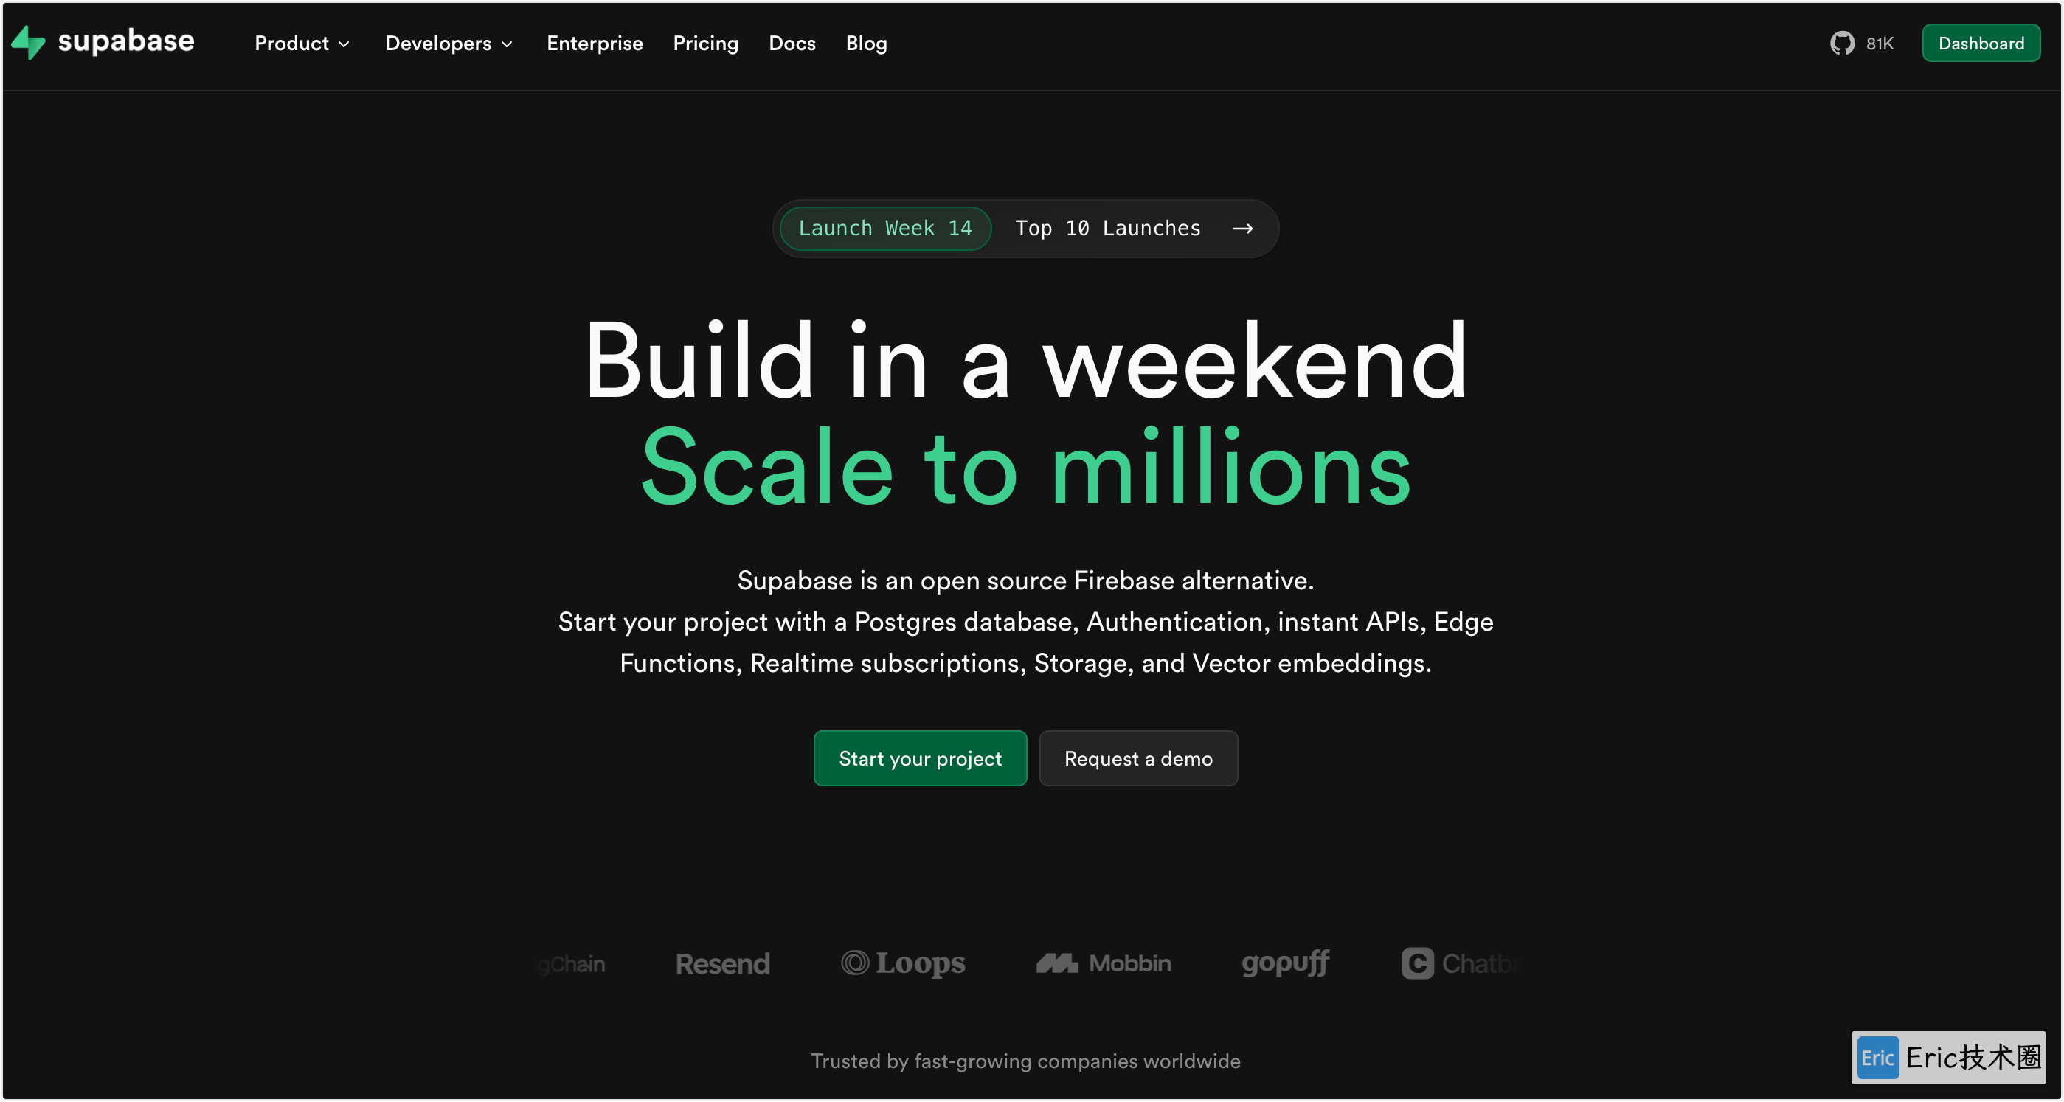Open the Dashboard button
2064x1102 pixels.
[x=1981, y=44]
